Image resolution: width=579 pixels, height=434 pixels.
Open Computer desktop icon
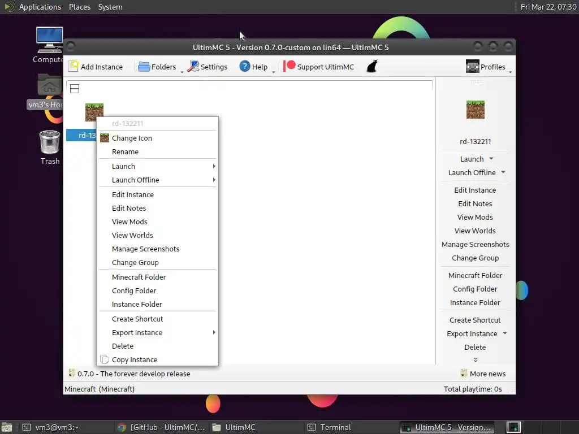[x=50, y=40]
